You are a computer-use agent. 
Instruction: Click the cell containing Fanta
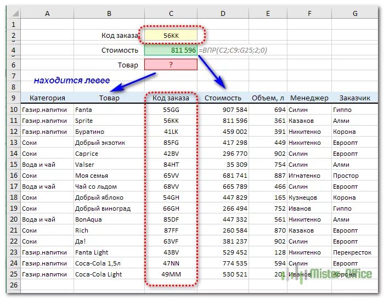click(109, 110)
